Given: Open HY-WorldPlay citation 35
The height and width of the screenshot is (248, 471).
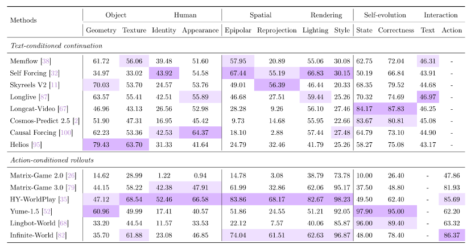Looking at the screenshot, I should pos(63,199).
